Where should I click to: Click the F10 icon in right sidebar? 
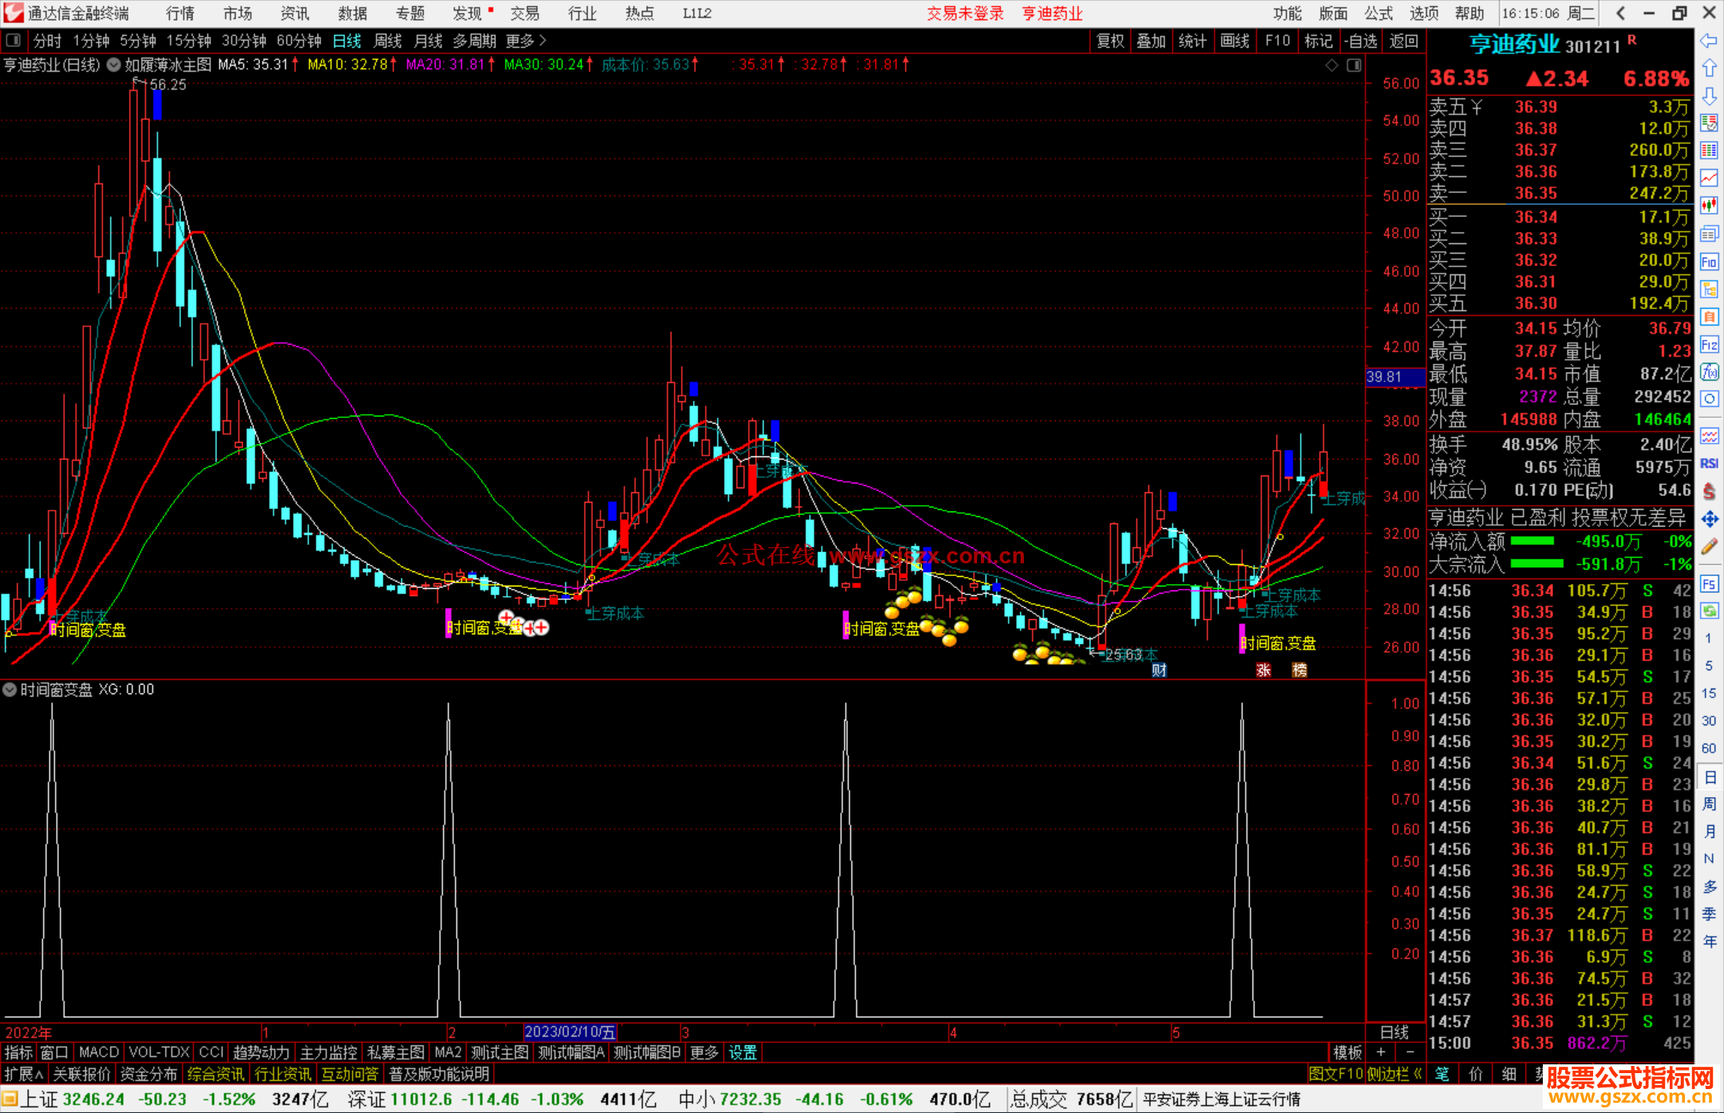1709,262
